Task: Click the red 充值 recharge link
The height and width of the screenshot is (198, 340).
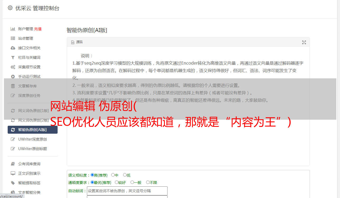Action: (38, 29)
